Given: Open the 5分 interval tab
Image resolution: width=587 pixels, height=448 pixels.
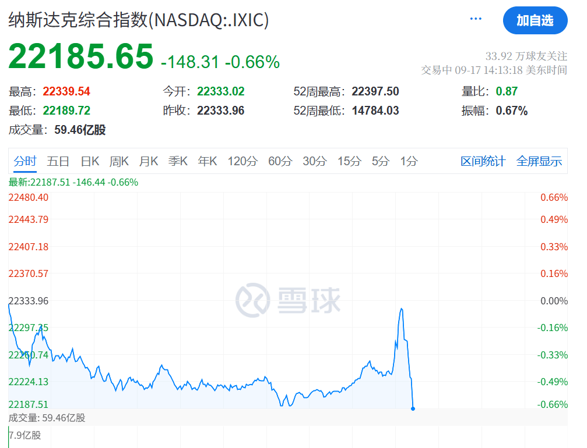Looking at the screenshot, I should (x=380, y=161).
